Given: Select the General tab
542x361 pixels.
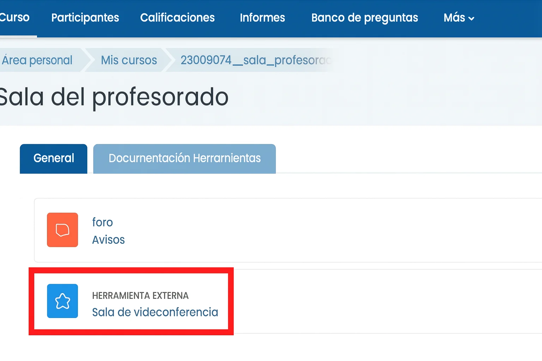Looking at the screenshot, I should pos(53,159).
